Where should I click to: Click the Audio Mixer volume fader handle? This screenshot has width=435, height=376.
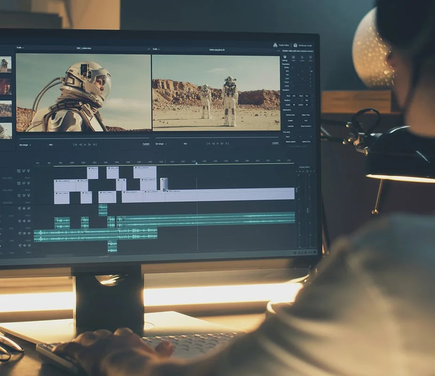click(x=308, y=211)
